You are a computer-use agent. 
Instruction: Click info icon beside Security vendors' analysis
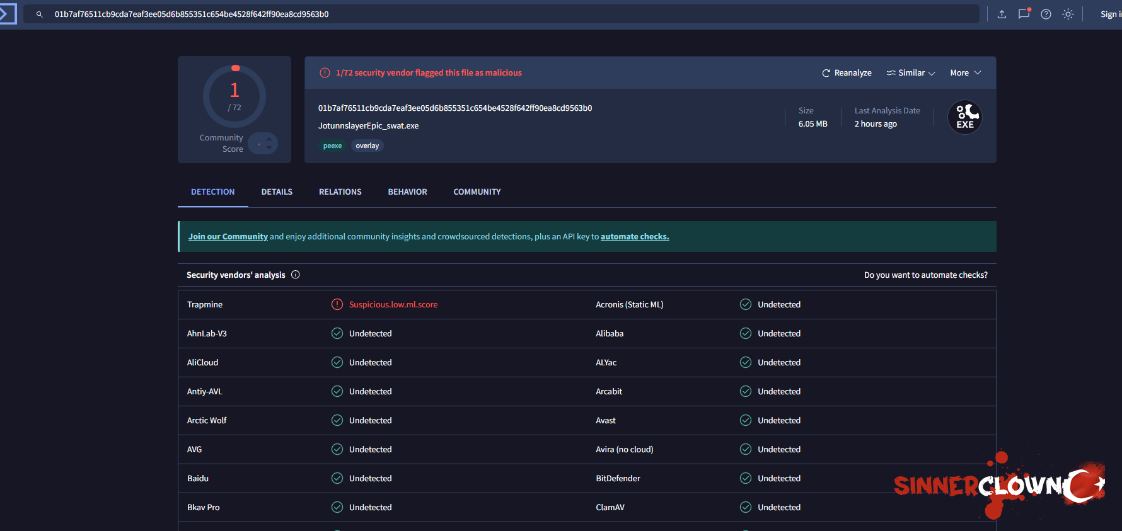(296, 275)
